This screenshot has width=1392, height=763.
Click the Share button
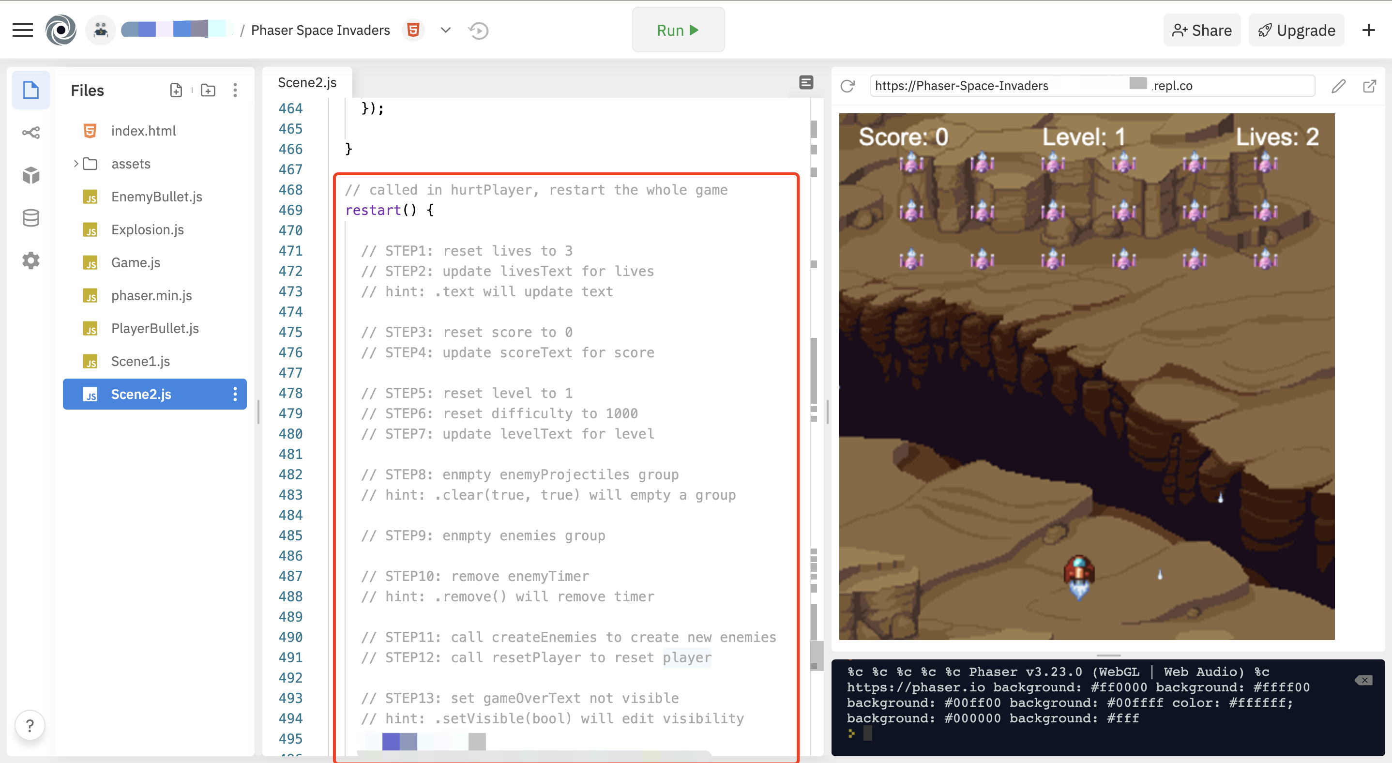(1202, 31)
